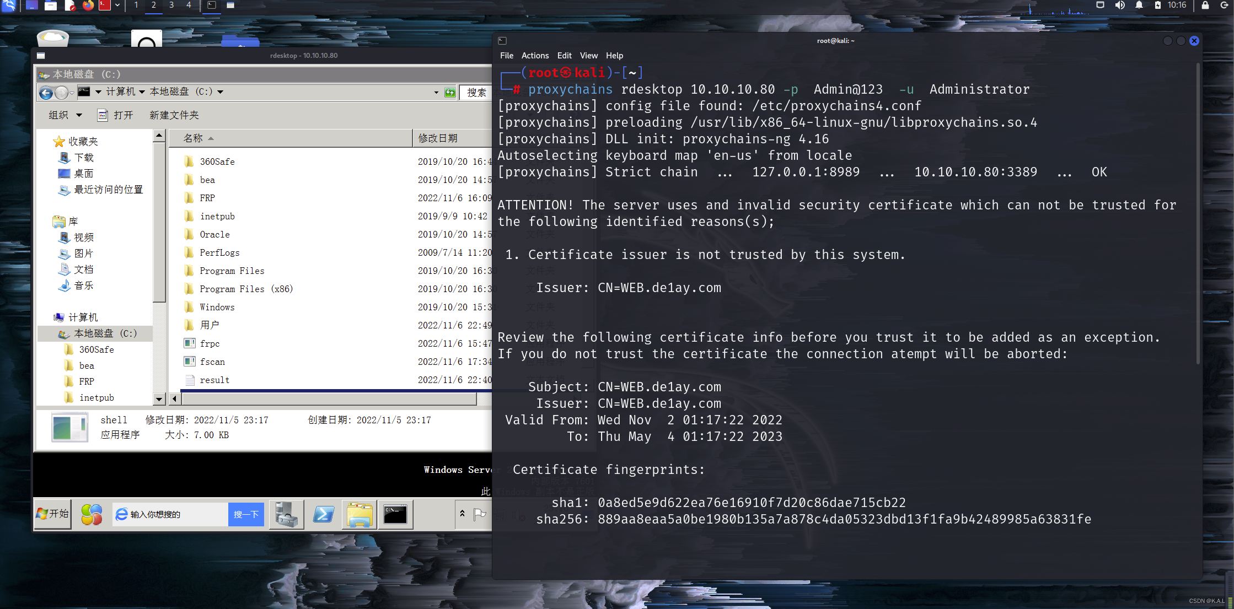The height and width of the screenshot is (609, 1234).
Task: Expand the 计算机 breadcrumb dropdown arrow
Action: pos(142,92)
